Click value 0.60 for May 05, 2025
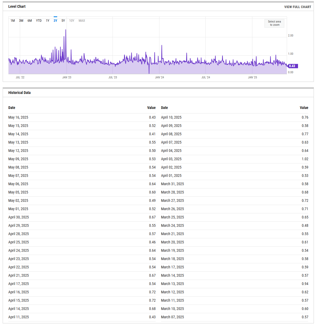 [152, 192]
